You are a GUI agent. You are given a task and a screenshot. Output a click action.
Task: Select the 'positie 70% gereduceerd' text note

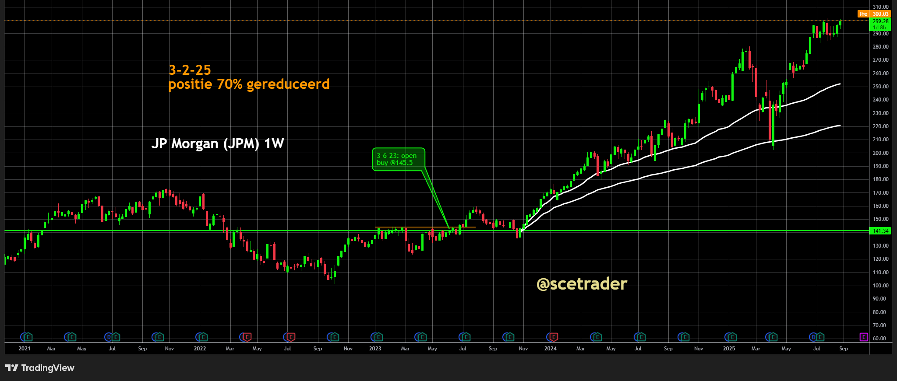click(x=249, y=84)
